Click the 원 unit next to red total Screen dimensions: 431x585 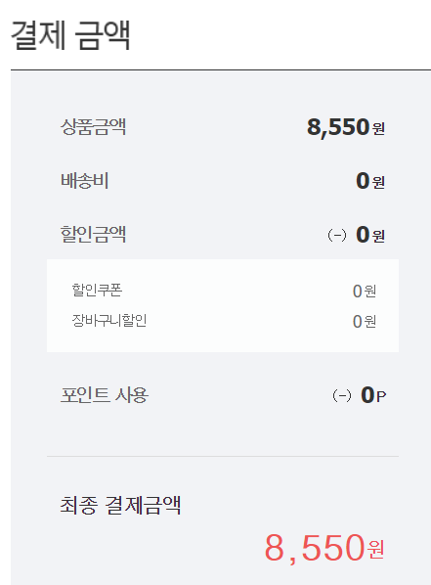376,550
